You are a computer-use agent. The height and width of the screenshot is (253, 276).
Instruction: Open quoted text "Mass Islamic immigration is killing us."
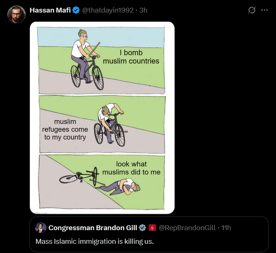click(94, 242)
